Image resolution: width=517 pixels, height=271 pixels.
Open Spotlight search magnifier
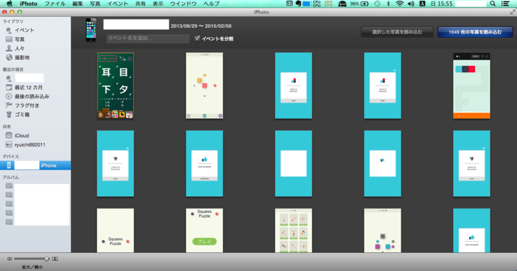(x=492, y=4)
